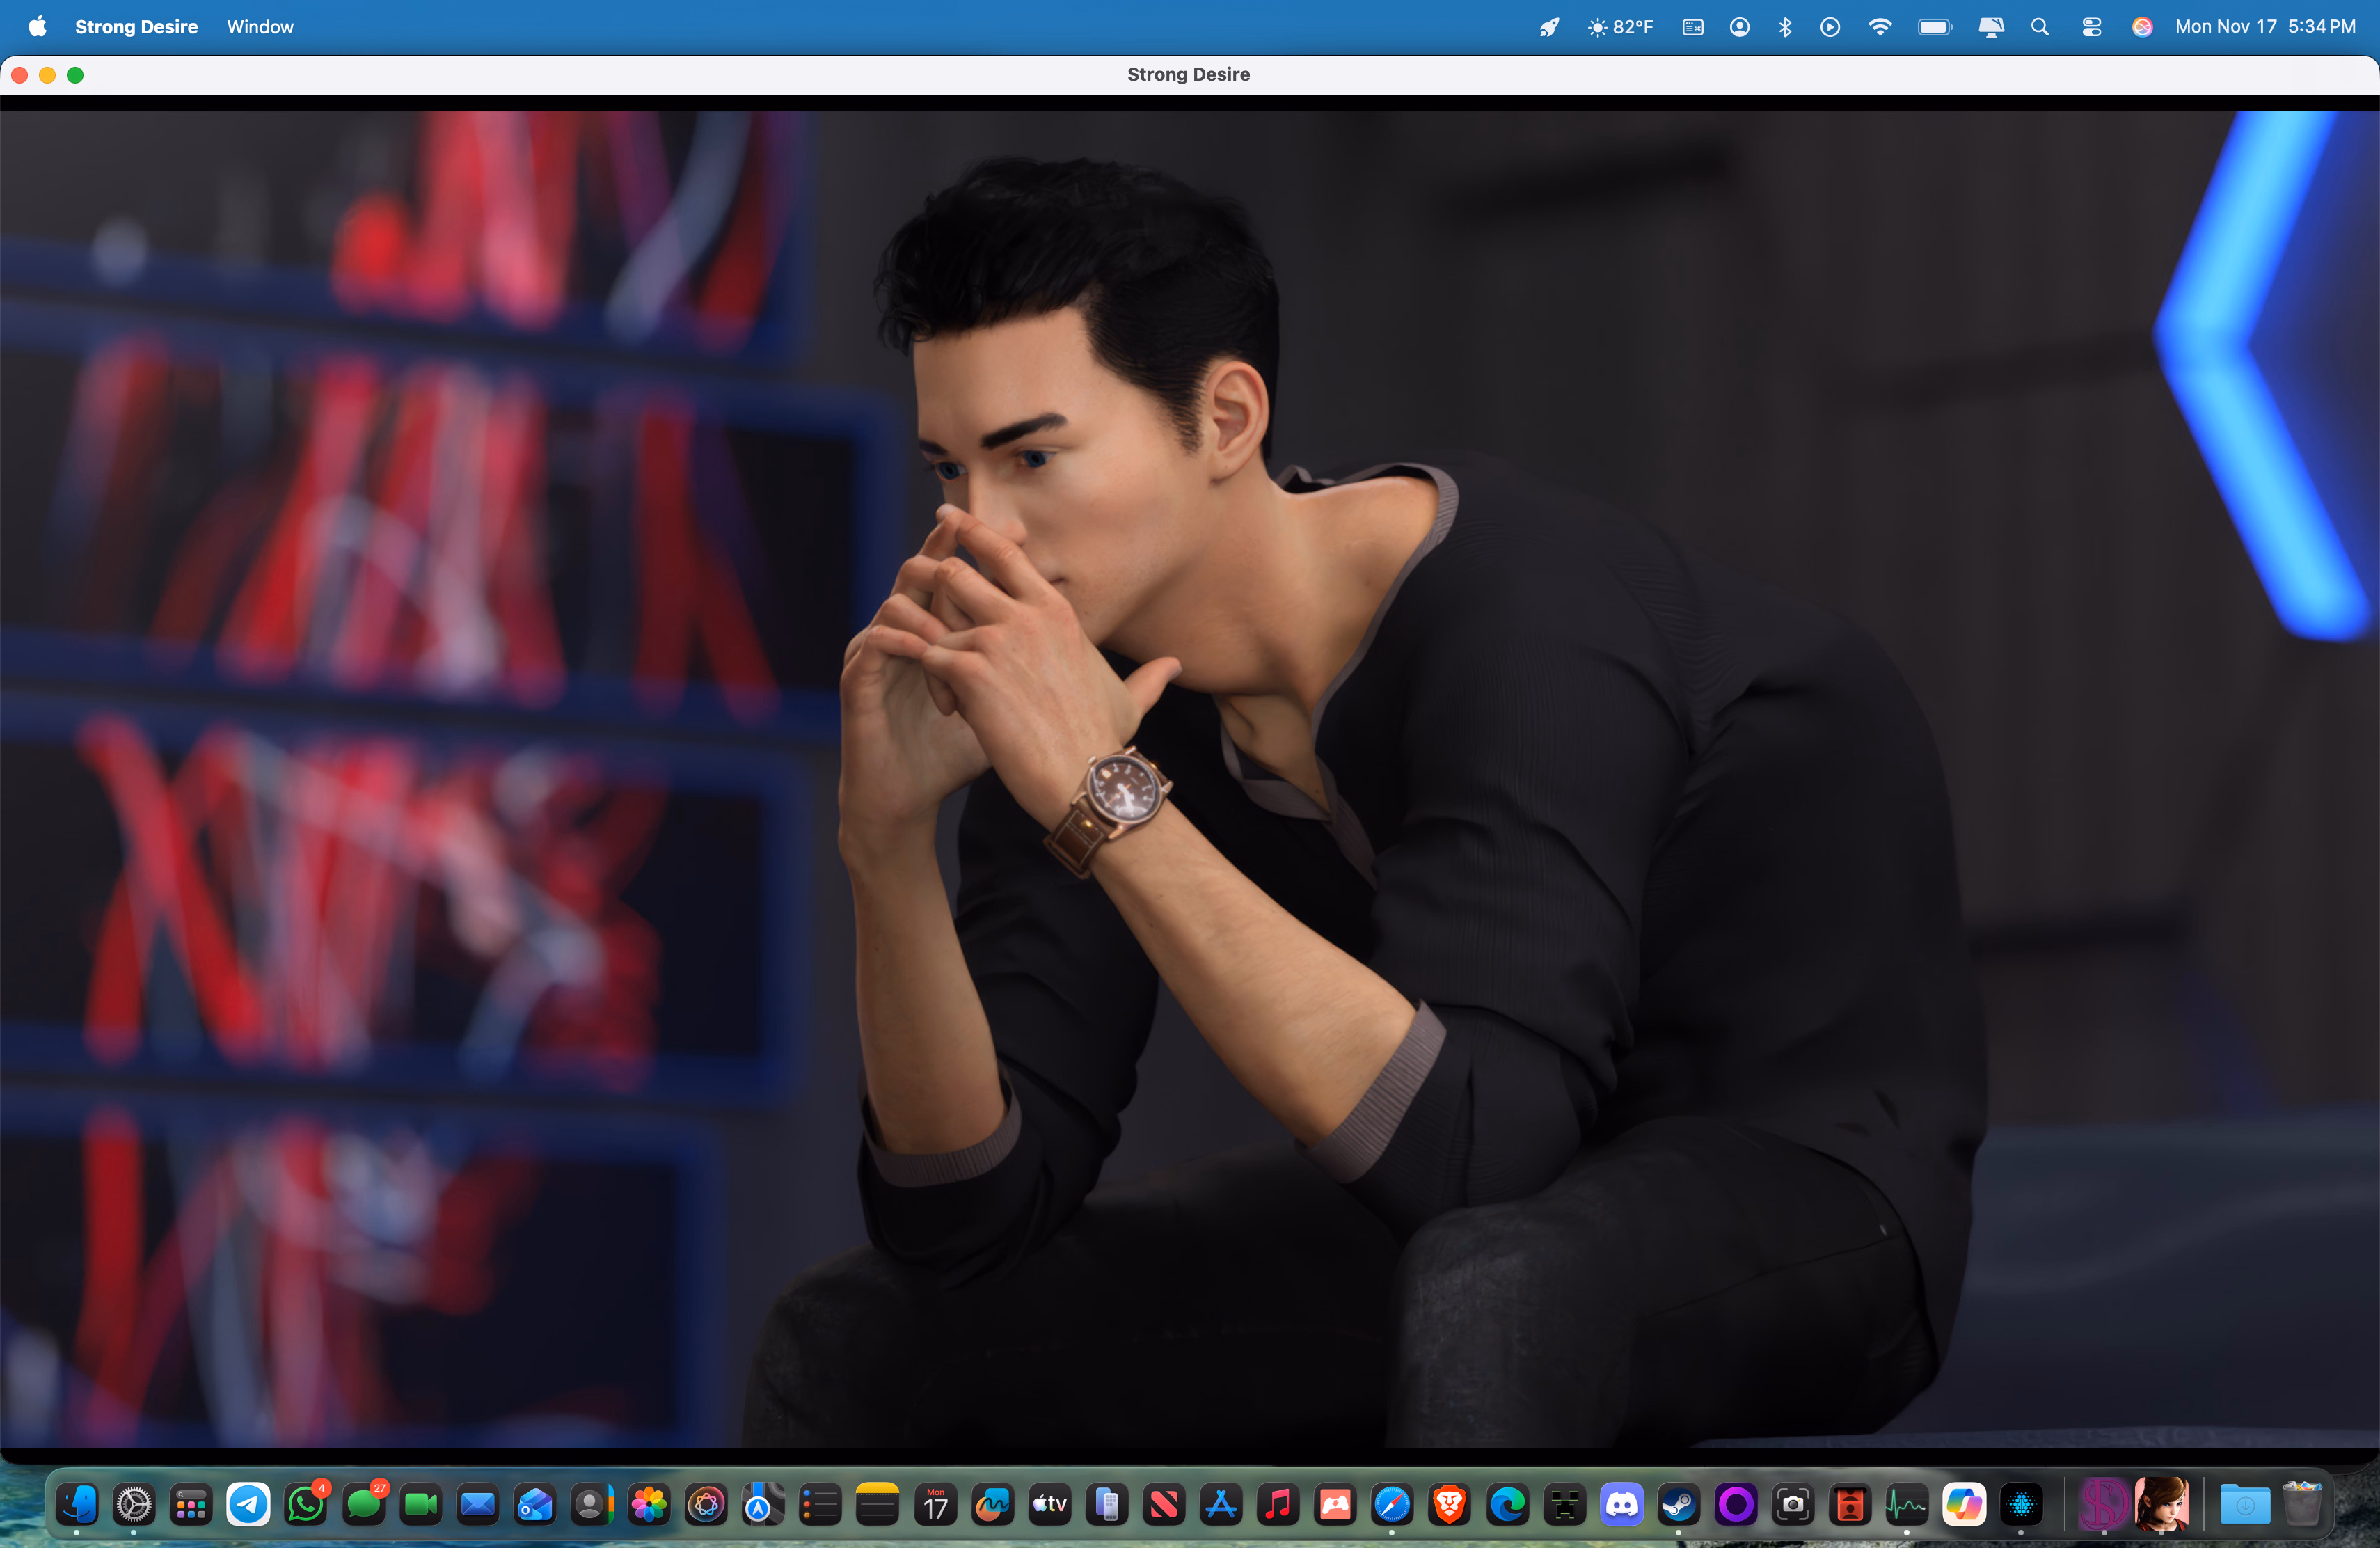Open the Wi-Fi menu bar icon

click(x=1880, y=27)
